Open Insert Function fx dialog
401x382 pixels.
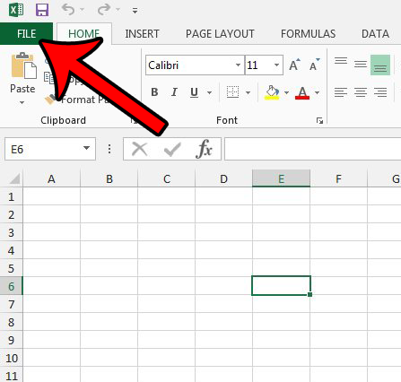205,149
